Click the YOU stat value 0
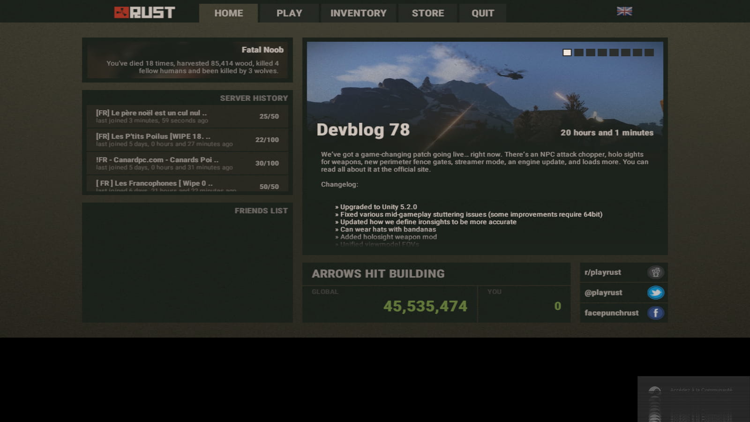 coord(557,306)
